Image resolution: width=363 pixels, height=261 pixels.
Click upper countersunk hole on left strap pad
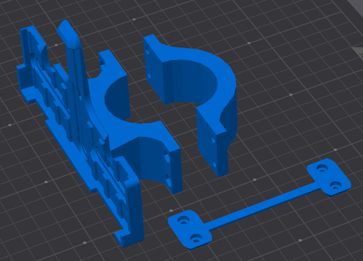pos(184,220)
